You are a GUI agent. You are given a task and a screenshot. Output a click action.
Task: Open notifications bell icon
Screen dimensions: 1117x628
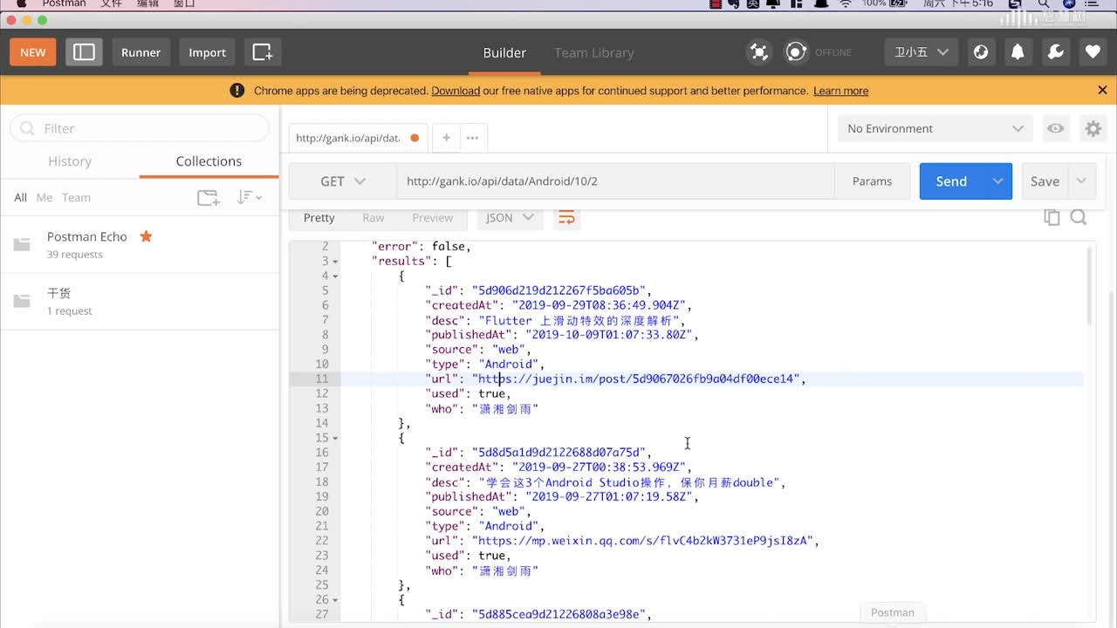click(1018, 52)
